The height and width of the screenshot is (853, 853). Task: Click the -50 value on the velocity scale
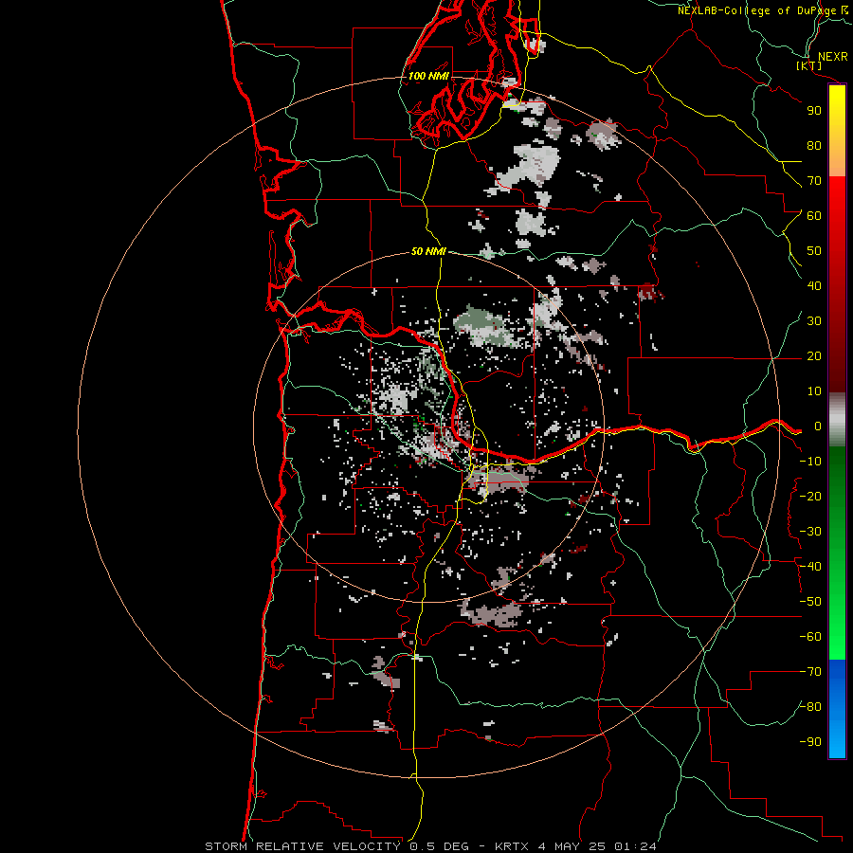pos(810,602)
